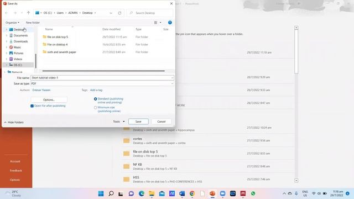Viewport: 354px width, 199px height.
Task: Open Zoom from the taskbar
Action: [x=222, y=193]
